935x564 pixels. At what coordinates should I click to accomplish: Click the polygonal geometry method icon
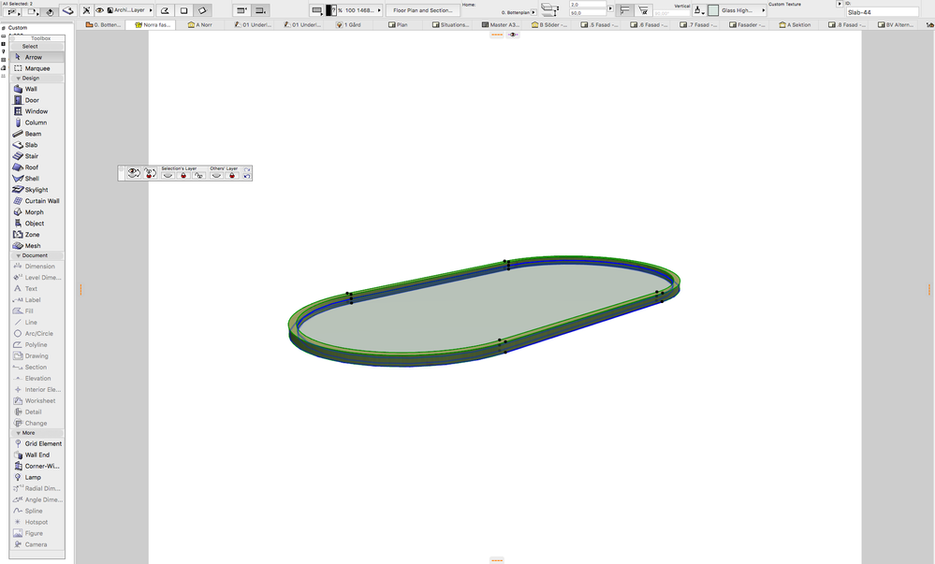[x=165, y=10]
